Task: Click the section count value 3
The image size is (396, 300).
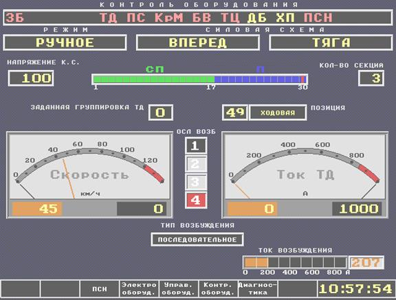Action: (x=371, y=78)
